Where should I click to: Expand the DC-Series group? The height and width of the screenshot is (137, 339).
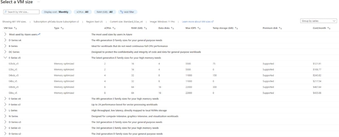point(5,52)
